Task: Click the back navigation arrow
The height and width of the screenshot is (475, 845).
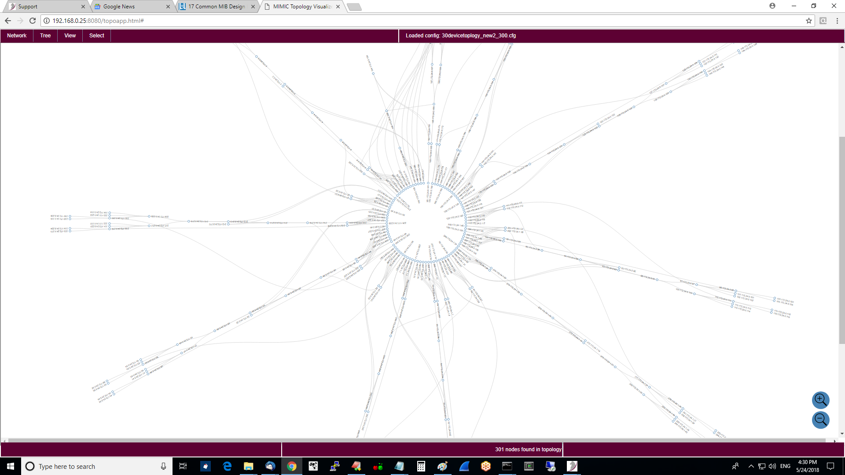Action: pyautogui.click(x=8, y=20)
